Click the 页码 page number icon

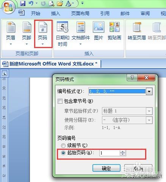point(43,27)
